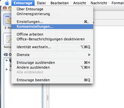This screenshot has width=124, height=108.
Task: Select the E-Mail view icon
Action: tap(7, 20)
